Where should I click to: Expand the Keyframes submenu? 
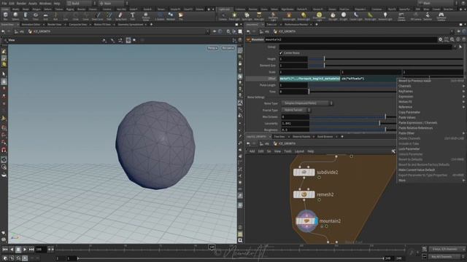click(x=431, y=92)
